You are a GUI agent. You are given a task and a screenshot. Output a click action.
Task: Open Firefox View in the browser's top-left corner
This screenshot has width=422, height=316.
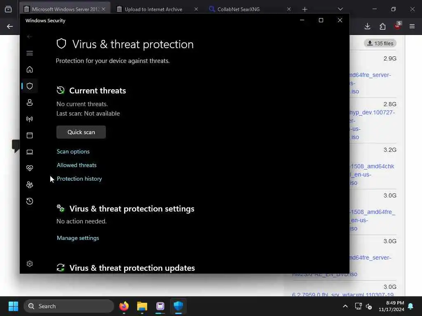point(8,9)
